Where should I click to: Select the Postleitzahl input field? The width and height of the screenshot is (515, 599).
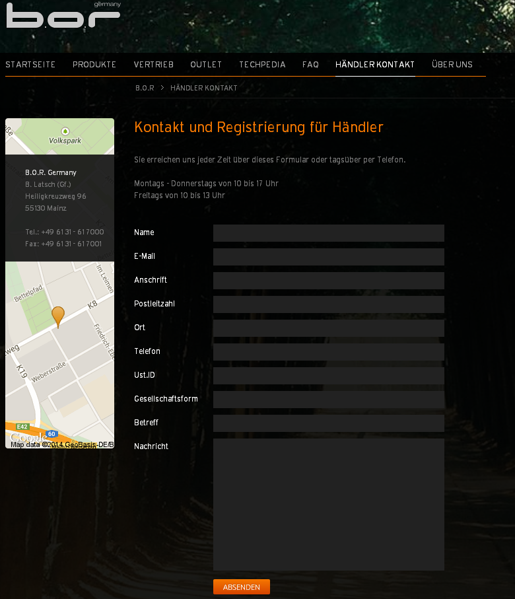[x=328, y=304]
